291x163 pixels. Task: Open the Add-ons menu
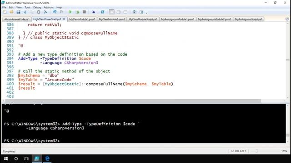(49, 7)
